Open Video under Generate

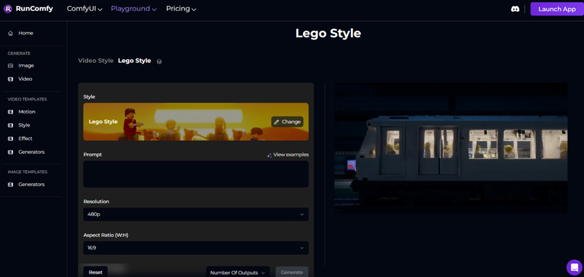point(25,79)
